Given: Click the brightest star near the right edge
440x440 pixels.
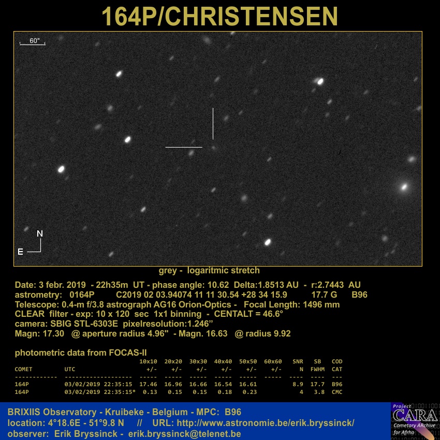Looking at the screenshot, I should (404, 187).
